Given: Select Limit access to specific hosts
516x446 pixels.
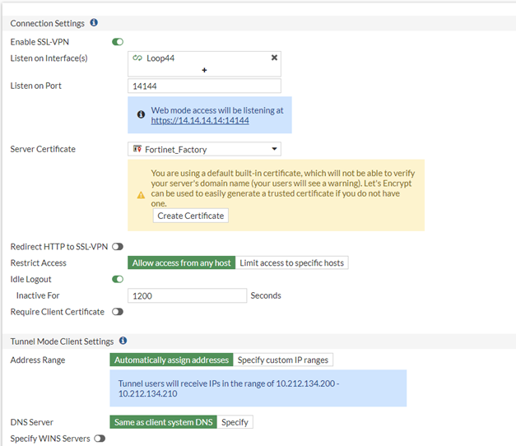Looking at the screenshot, I should (292, 262).
